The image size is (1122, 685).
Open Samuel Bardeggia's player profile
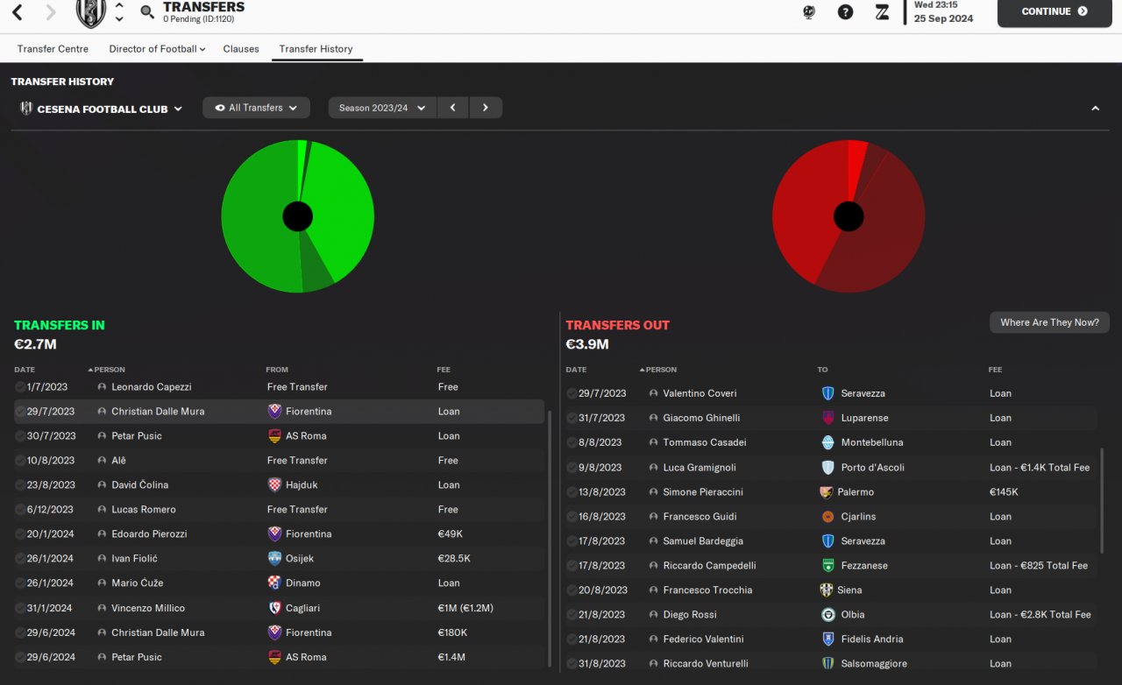[703, 541]
